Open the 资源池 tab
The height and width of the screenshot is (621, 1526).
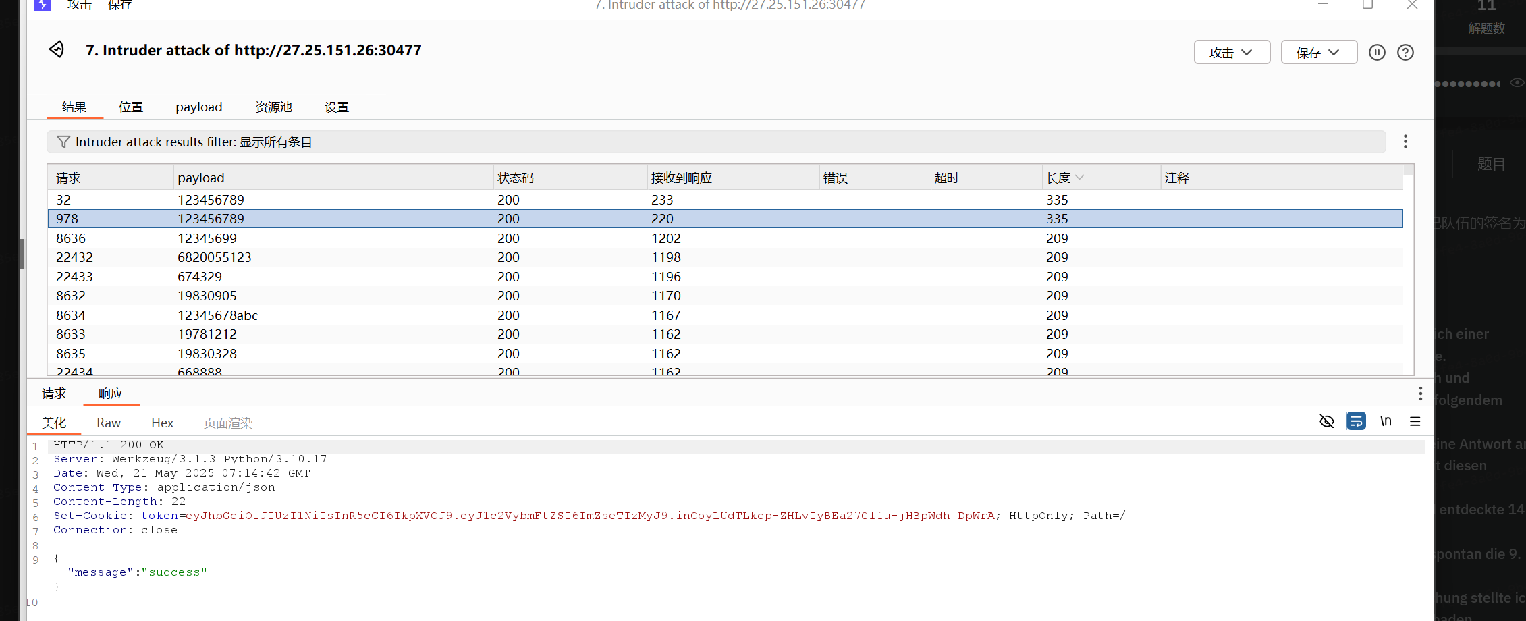click(273, 107)
